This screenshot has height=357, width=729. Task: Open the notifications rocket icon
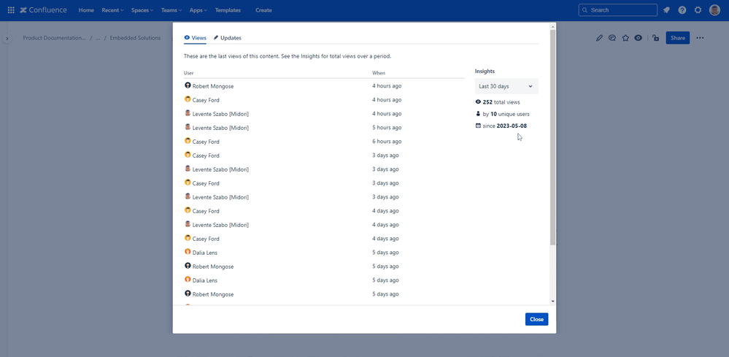[x=666, y=10]
